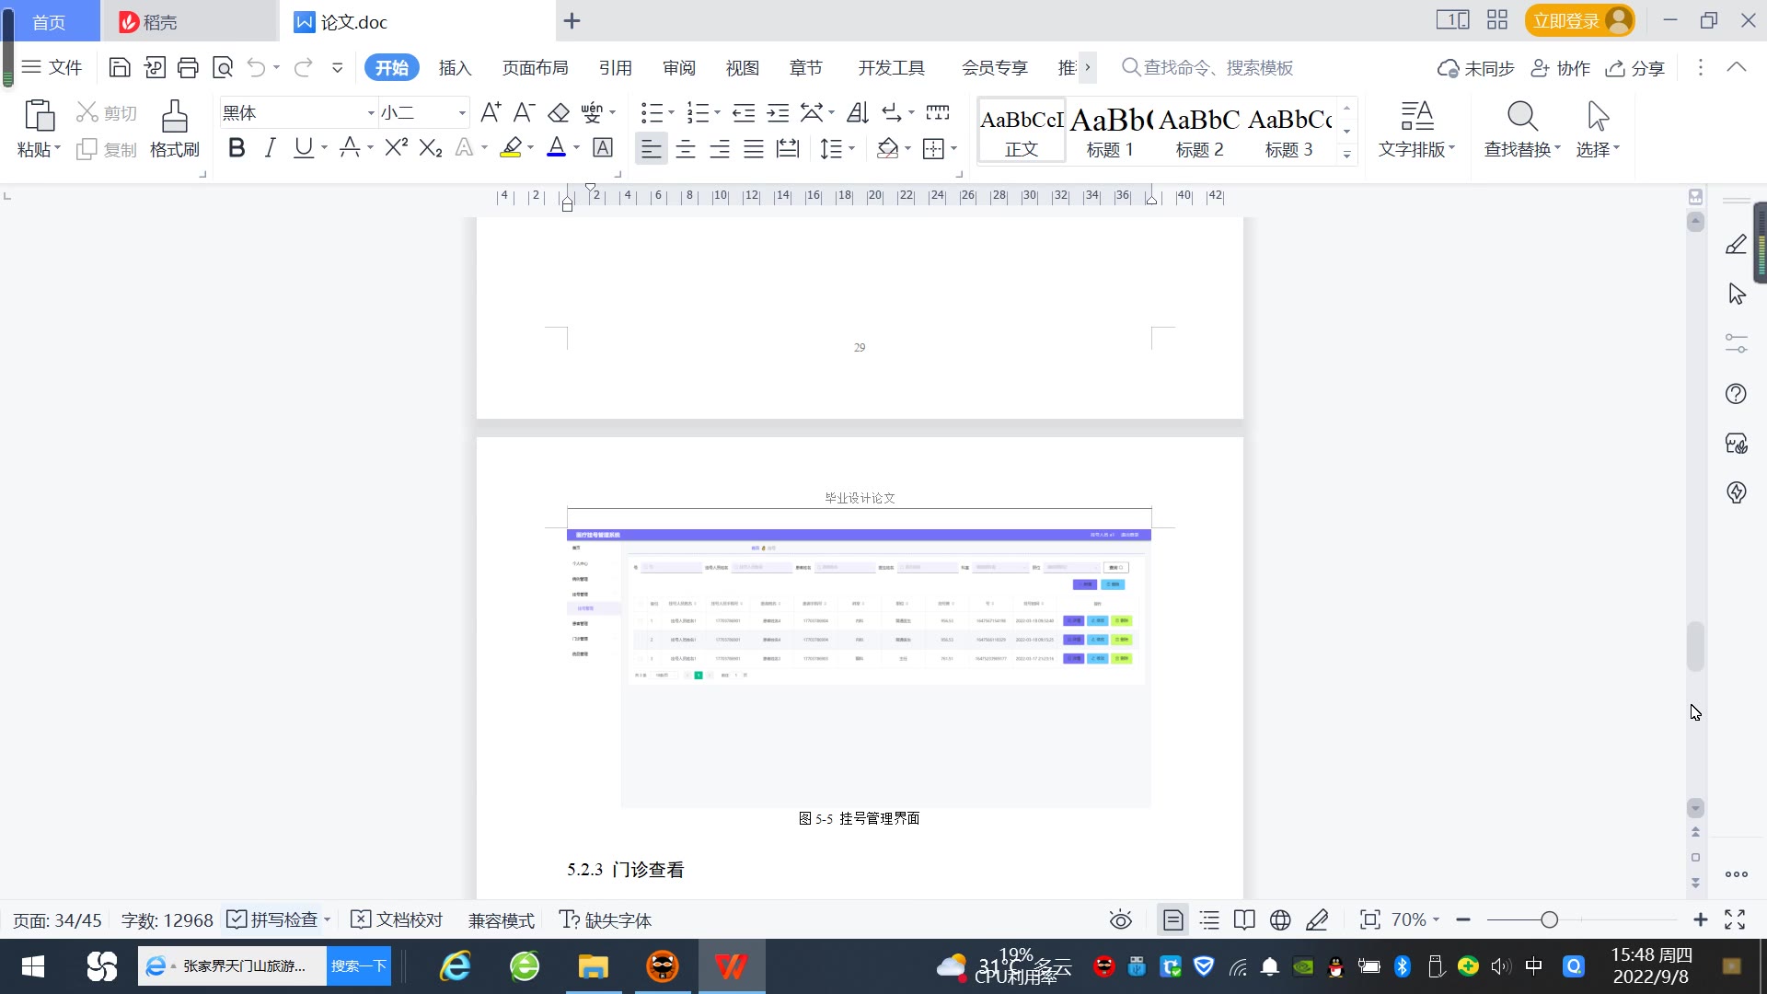Open the 页面布局 ribbon tab
Image resolution: width=1767 pixels, height=994 pixels.
click(x=535, y=67)
